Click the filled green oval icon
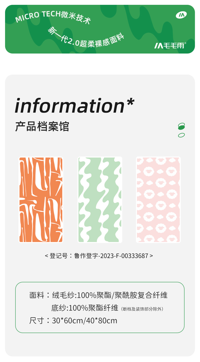This screenshot has height=362, width=200. pyautogui.click(x=181, y=126)
